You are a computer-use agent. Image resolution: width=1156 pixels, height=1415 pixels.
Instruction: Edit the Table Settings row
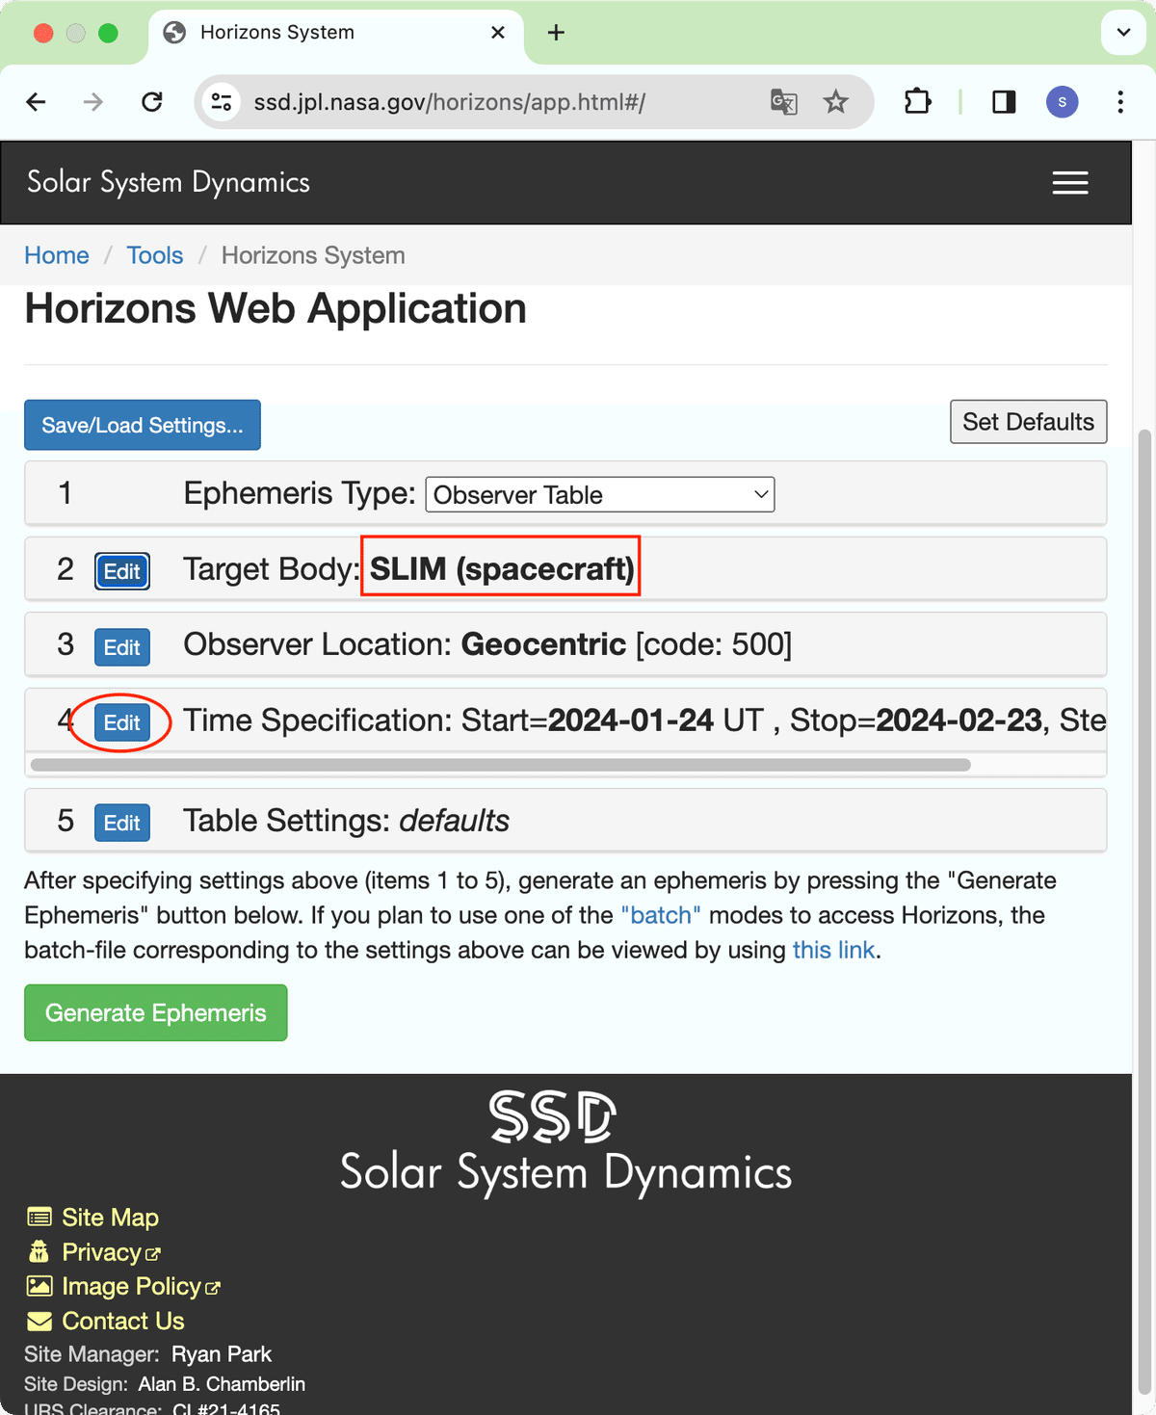click(122, 823)
